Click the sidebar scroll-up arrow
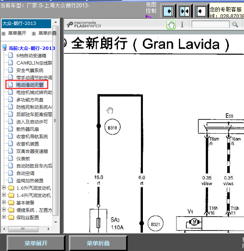 click(x=56, y=22)
